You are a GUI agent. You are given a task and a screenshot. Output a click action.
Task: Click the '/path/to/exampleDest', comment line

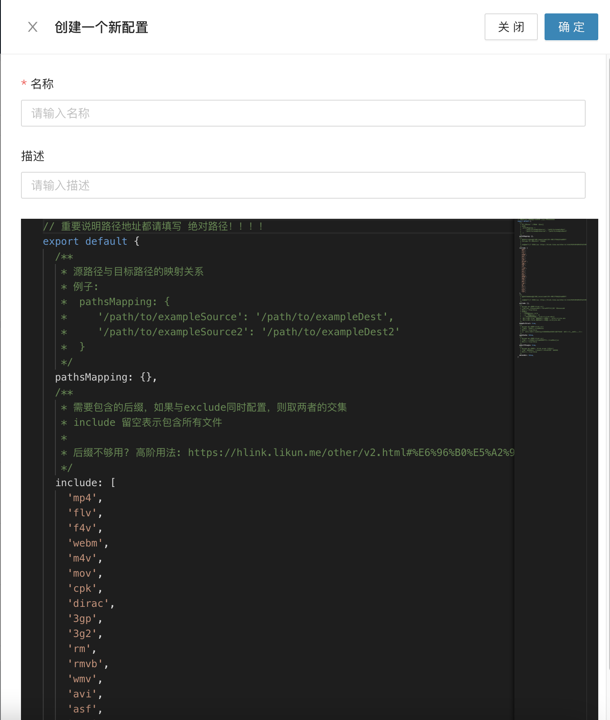(x=227, y=317)
